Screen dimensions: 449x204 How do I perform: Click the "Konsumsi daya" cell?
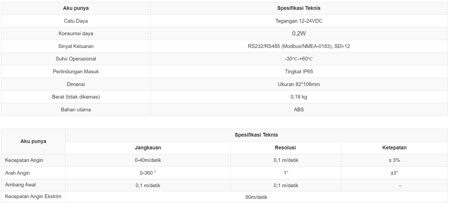tap(76, 34)
